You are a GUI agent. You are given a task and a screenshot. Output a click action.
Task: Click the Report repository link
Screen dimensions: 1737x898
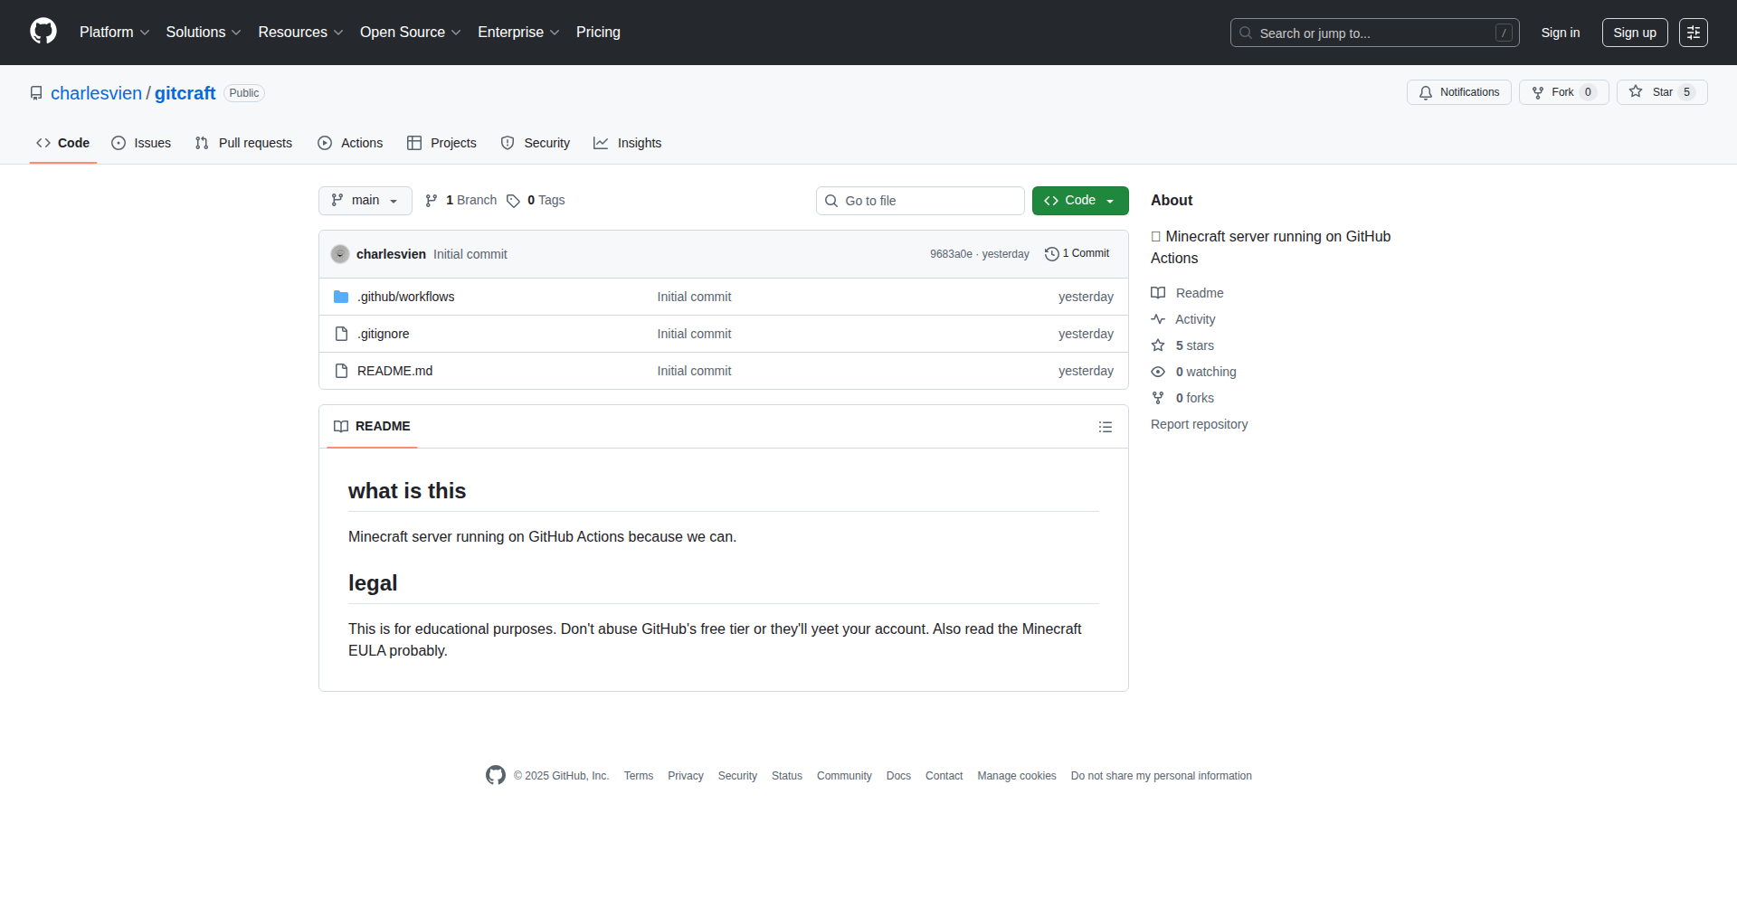pos(1199,424)
